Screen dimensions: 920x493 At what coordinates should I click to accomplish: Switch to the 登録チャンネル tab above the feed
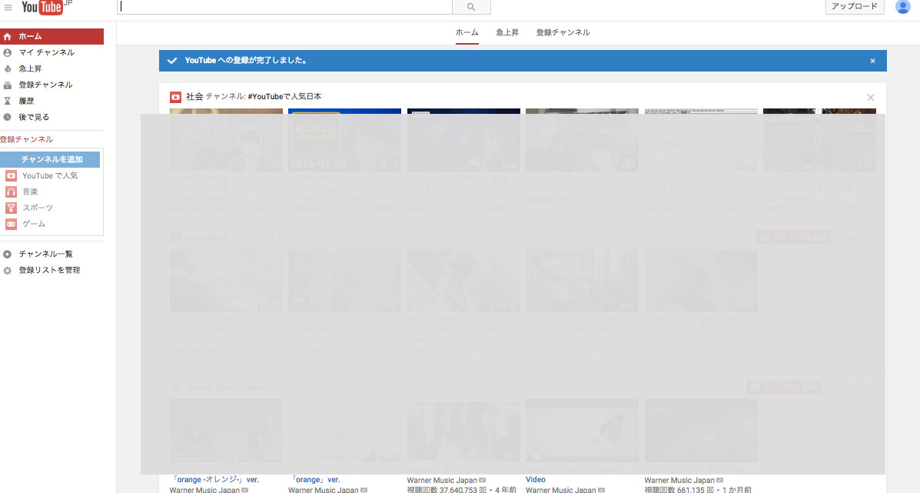point(563,32)
